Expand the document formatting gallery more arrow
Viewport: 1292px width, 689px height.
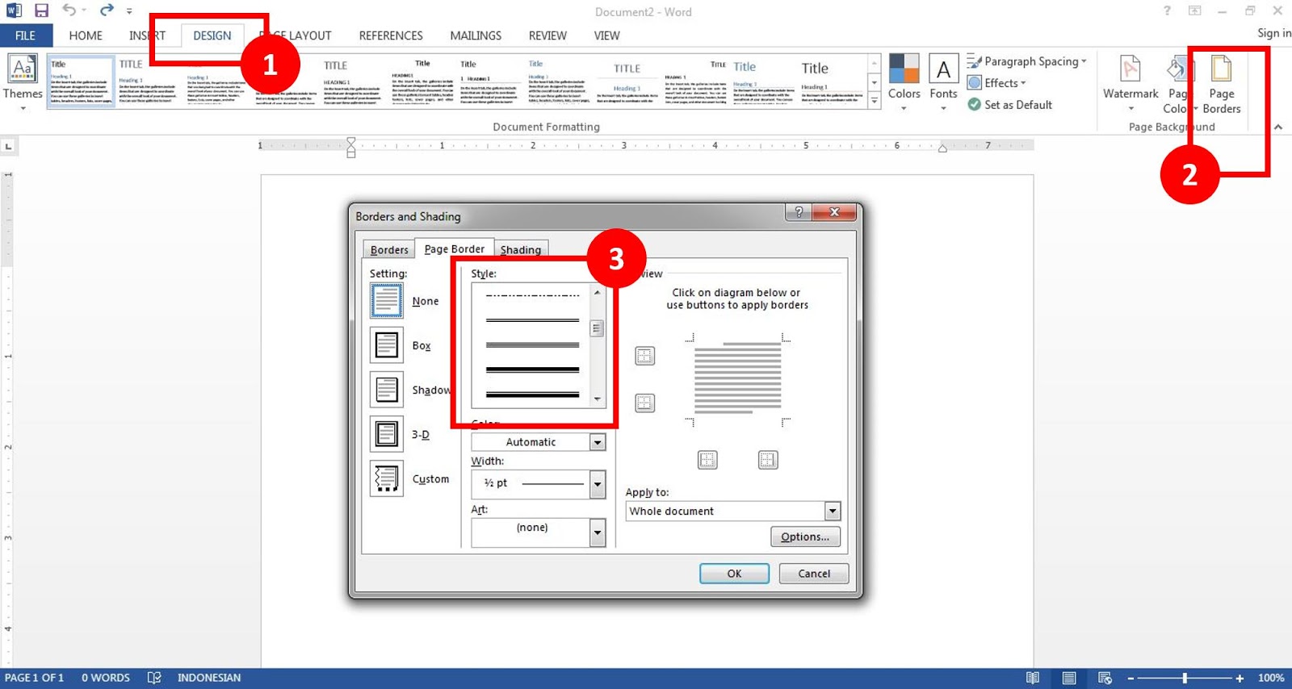tap(874, 101)
